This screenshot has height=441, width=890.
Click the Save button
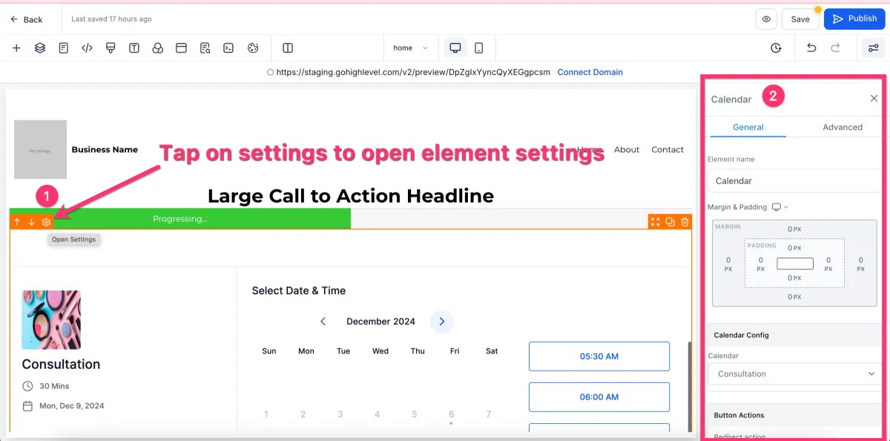click(x=800, y=19)
